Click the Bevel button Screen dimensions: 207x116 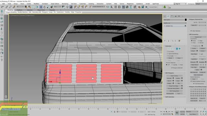coord(169,81)
